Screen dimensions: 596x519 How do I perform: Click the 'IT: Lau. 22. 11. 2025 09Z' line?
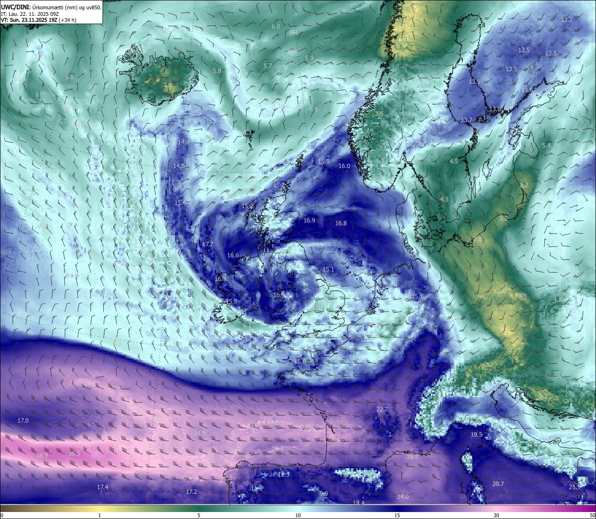pos(30,14)
